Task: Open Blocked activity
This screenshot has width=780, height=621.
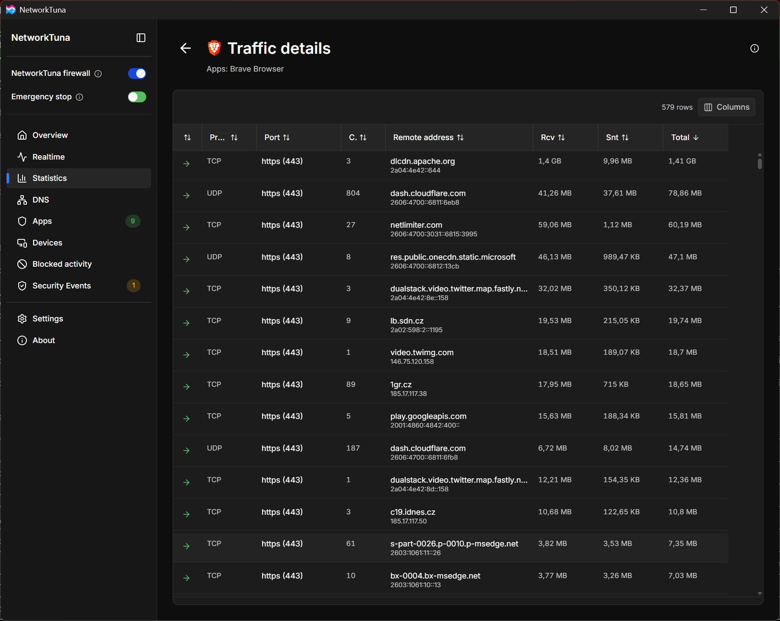Action: 79,264
